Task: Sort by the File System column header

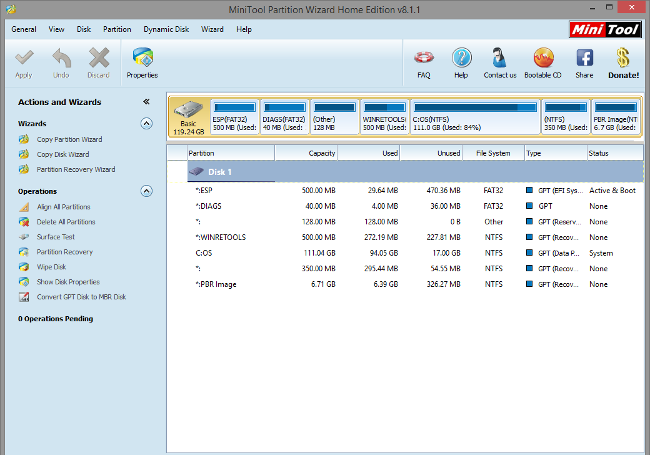Action: coord(493,153)
